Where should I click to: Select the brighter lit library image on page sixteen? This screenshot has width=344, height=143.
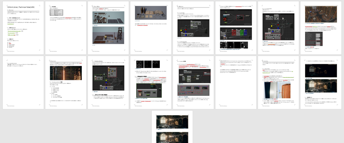(x=321, y=86)
